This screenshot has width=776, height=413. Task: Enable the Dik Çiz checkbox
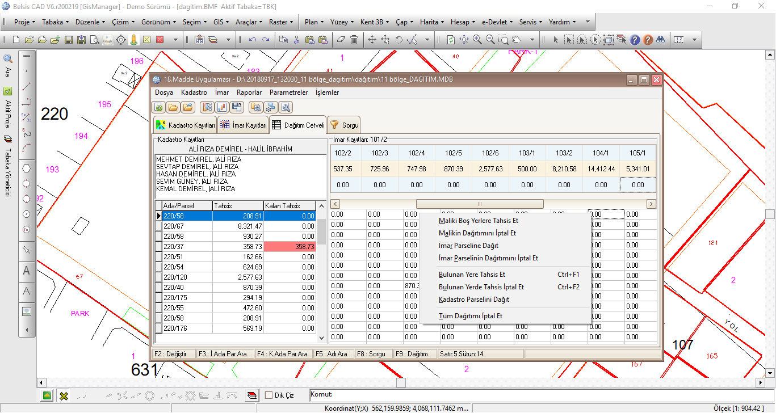pyautogui.click(x=269, y=395)
